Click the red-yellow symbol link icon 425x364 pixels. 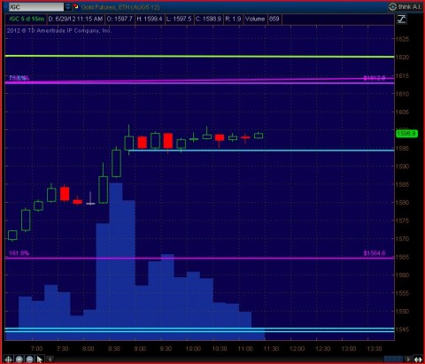point(76,6)
